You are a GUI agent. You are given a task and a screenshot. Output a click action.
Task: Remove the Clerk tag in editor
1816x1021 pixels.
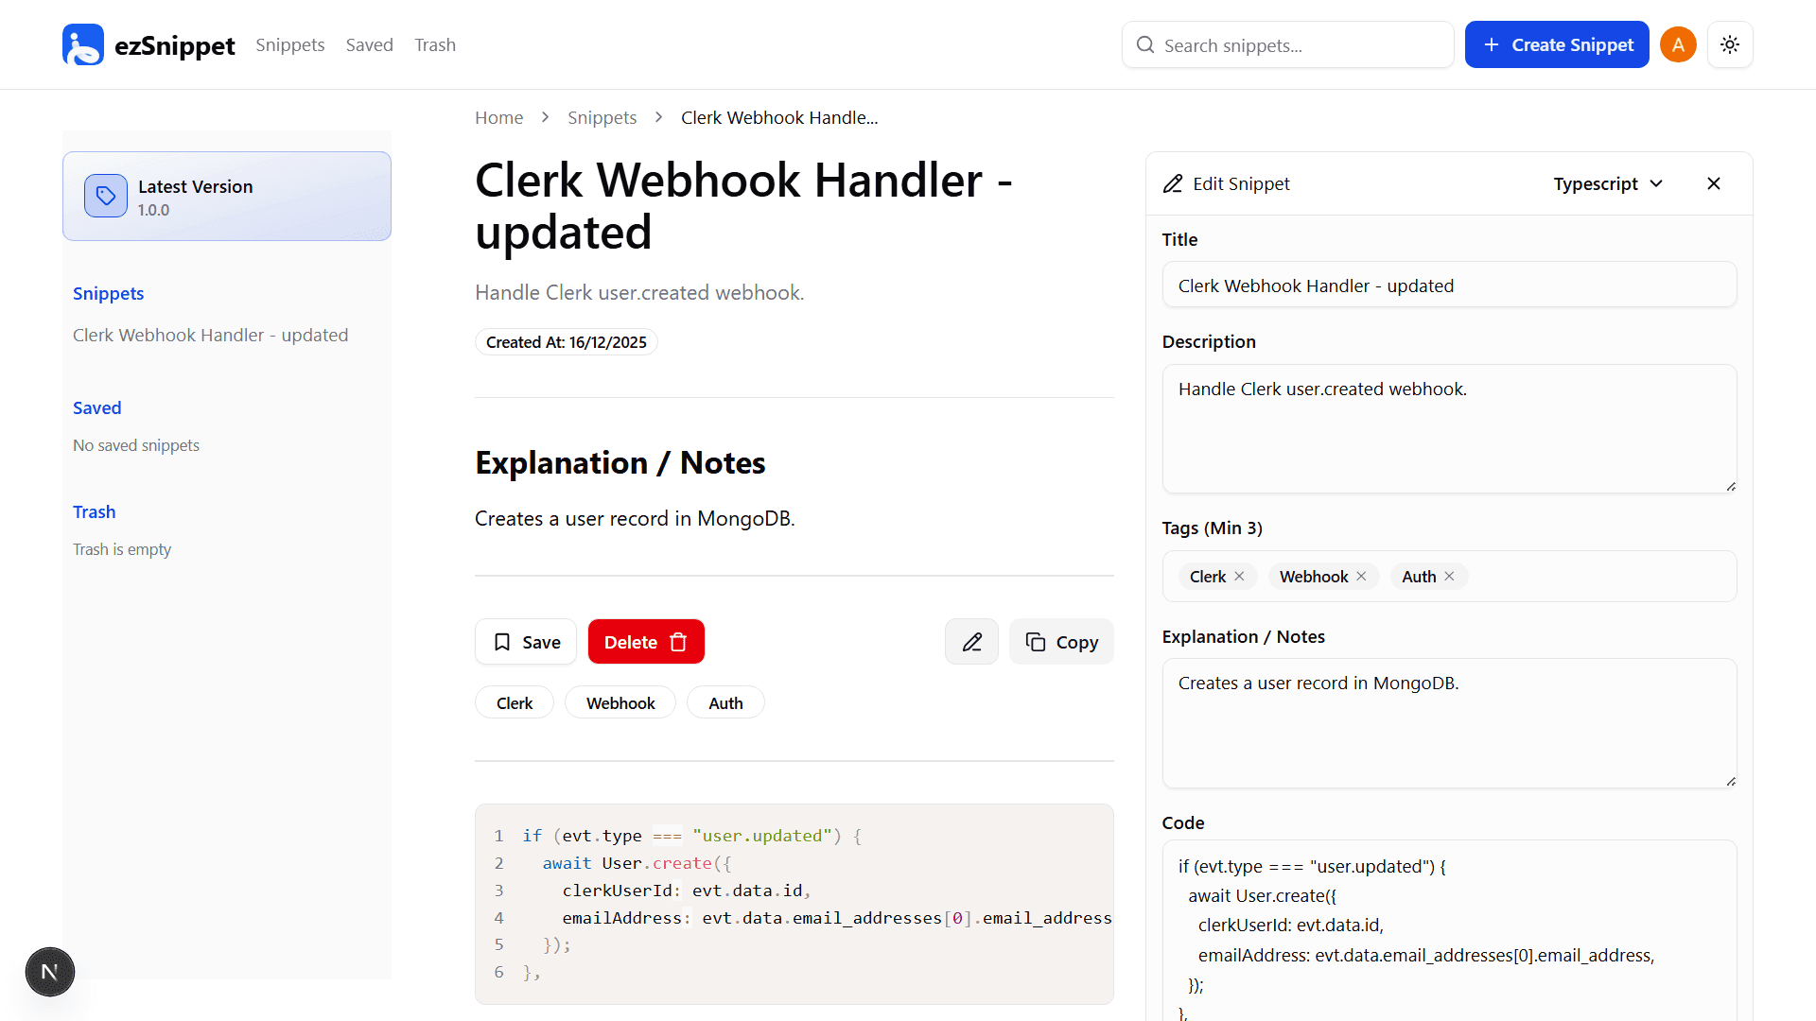[x=1239, y=576]
